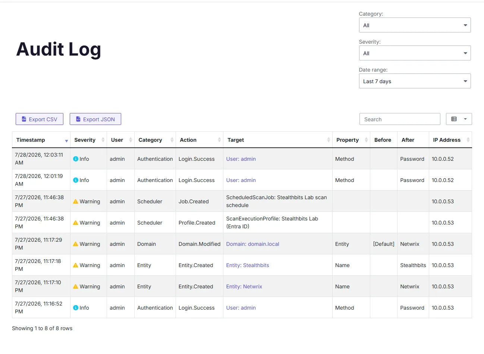
Task: Sort by the IP Address column header
Action: pos(450,140)
